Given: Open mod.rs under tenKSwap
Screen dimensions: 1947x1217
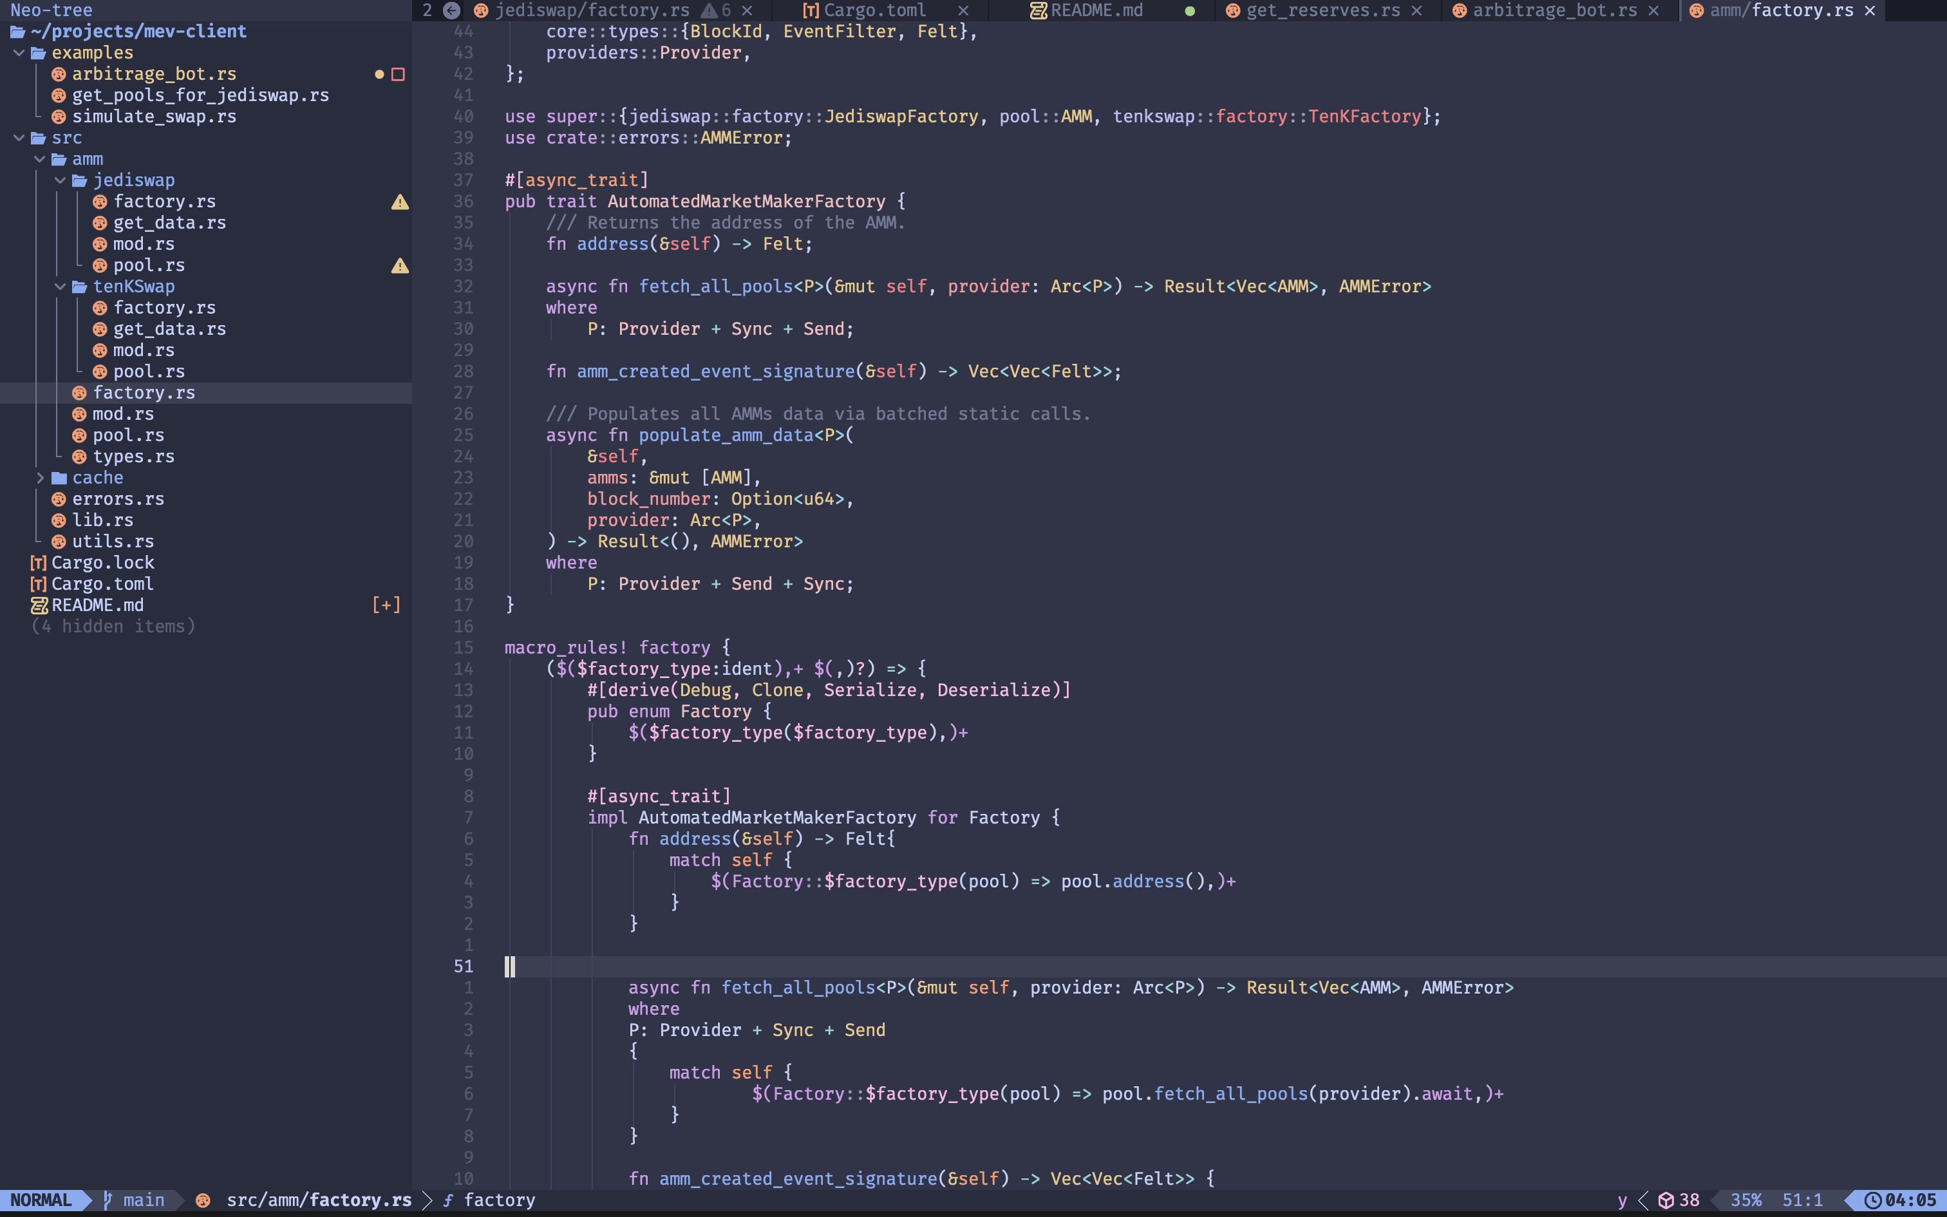Looking at the screenshot, I should click(143, 350).
